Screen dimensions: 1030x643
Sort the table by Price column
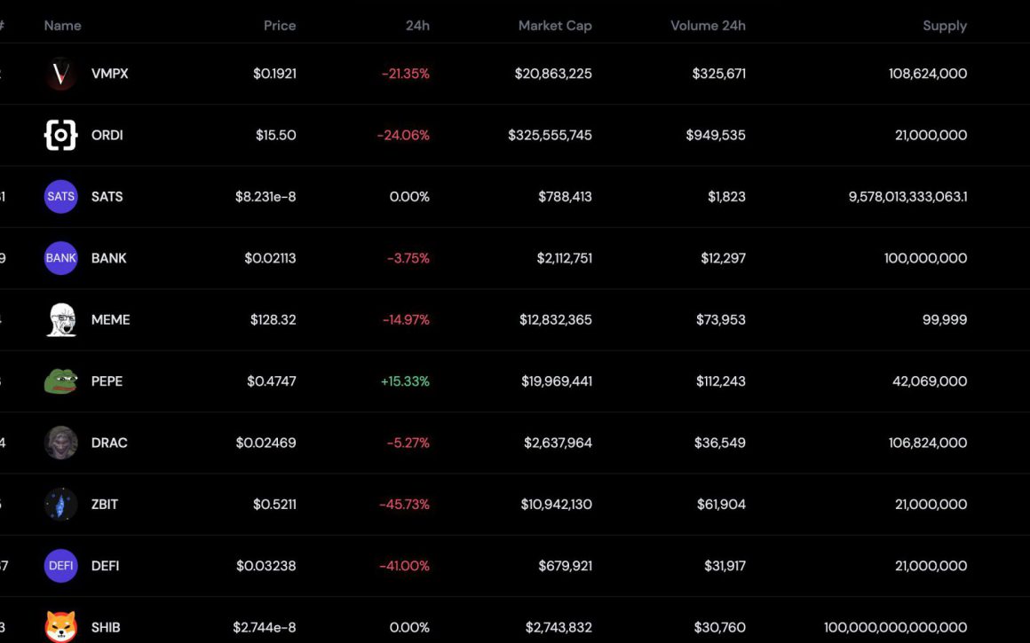point(280,25)
